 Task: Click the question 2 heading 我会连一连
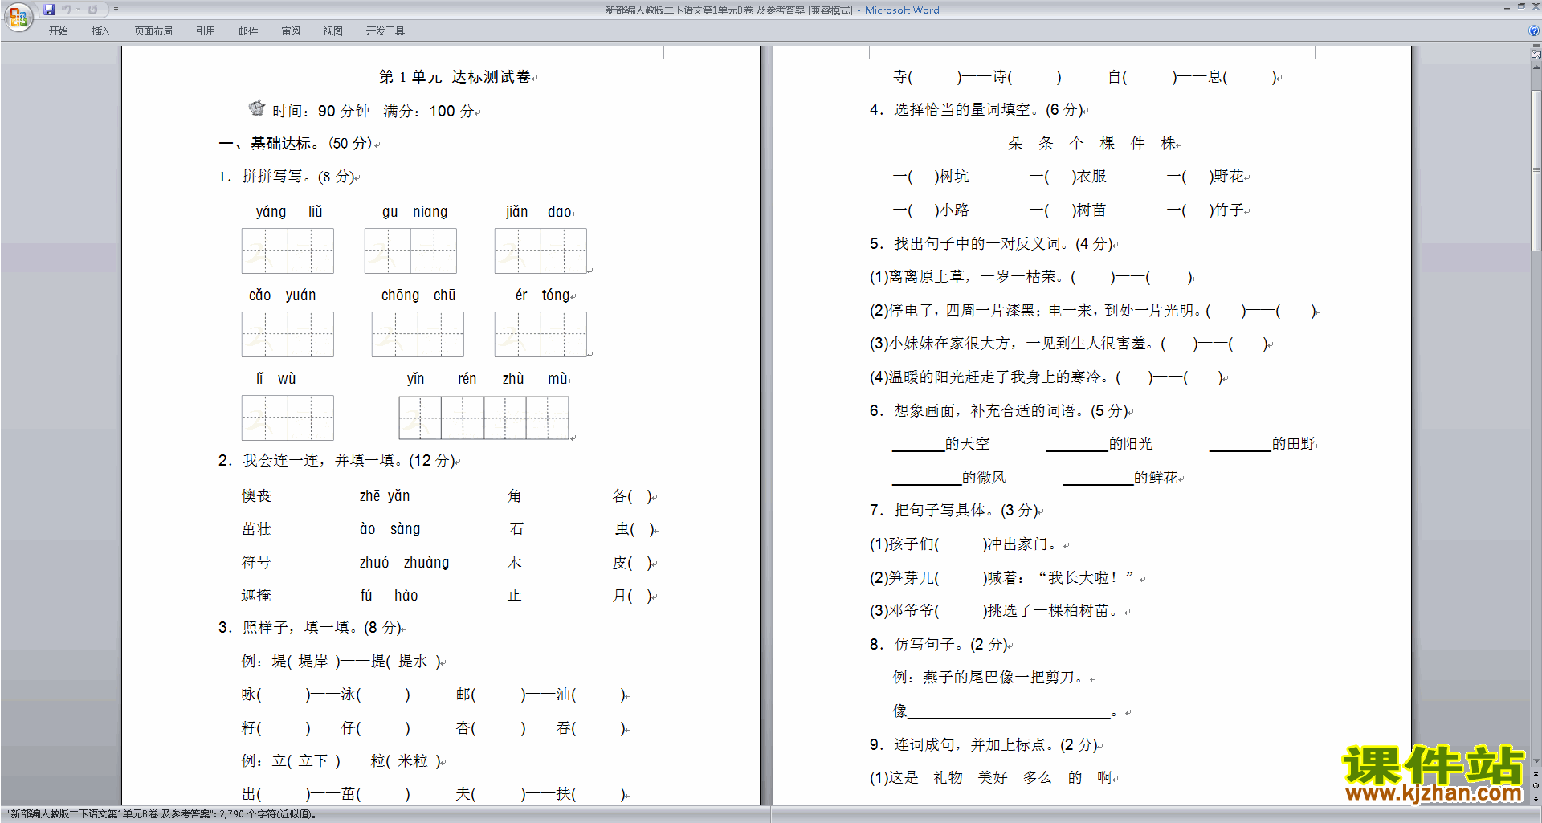coord(337,461)
